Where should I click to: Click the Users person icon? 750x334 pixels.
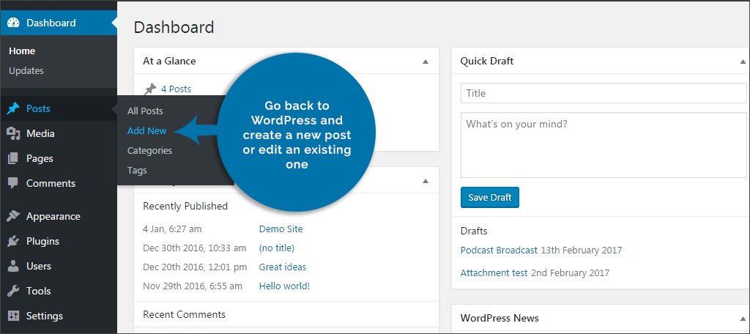point(13,266)
